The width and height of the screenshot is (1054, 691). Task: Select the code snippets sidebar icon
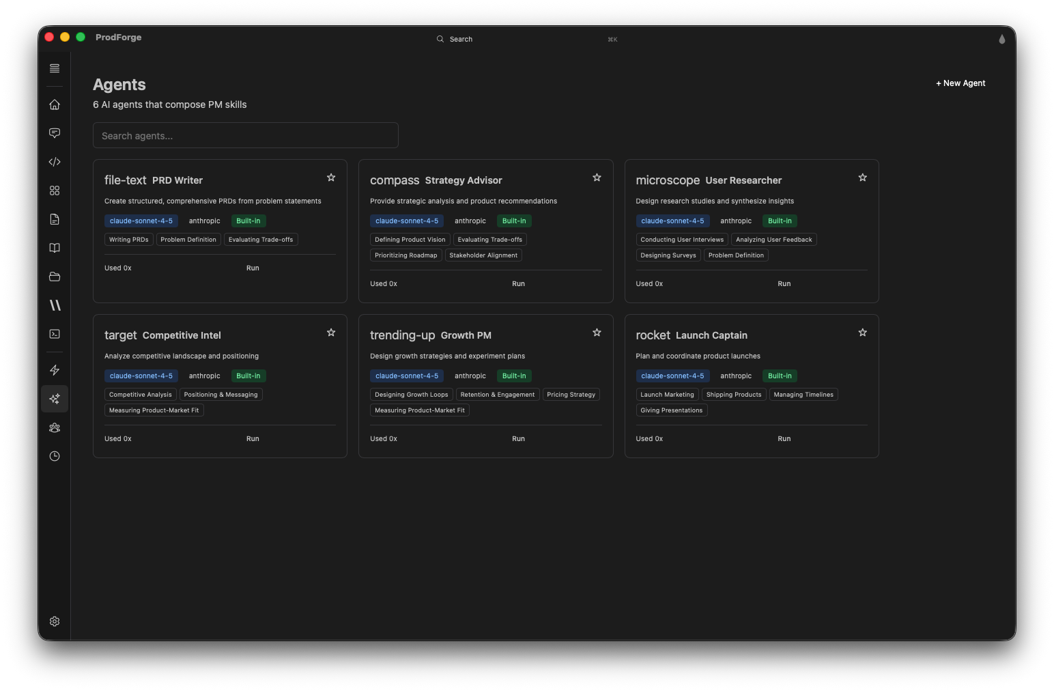point(55,162)
